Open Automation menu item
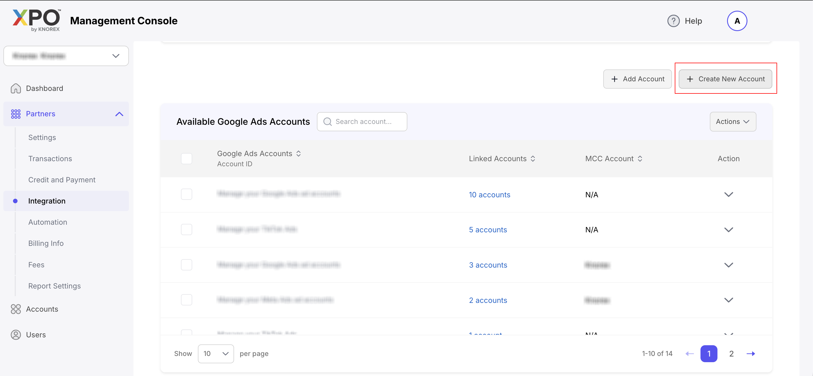This screenshot has width=813, height=376. pos(48,222)
